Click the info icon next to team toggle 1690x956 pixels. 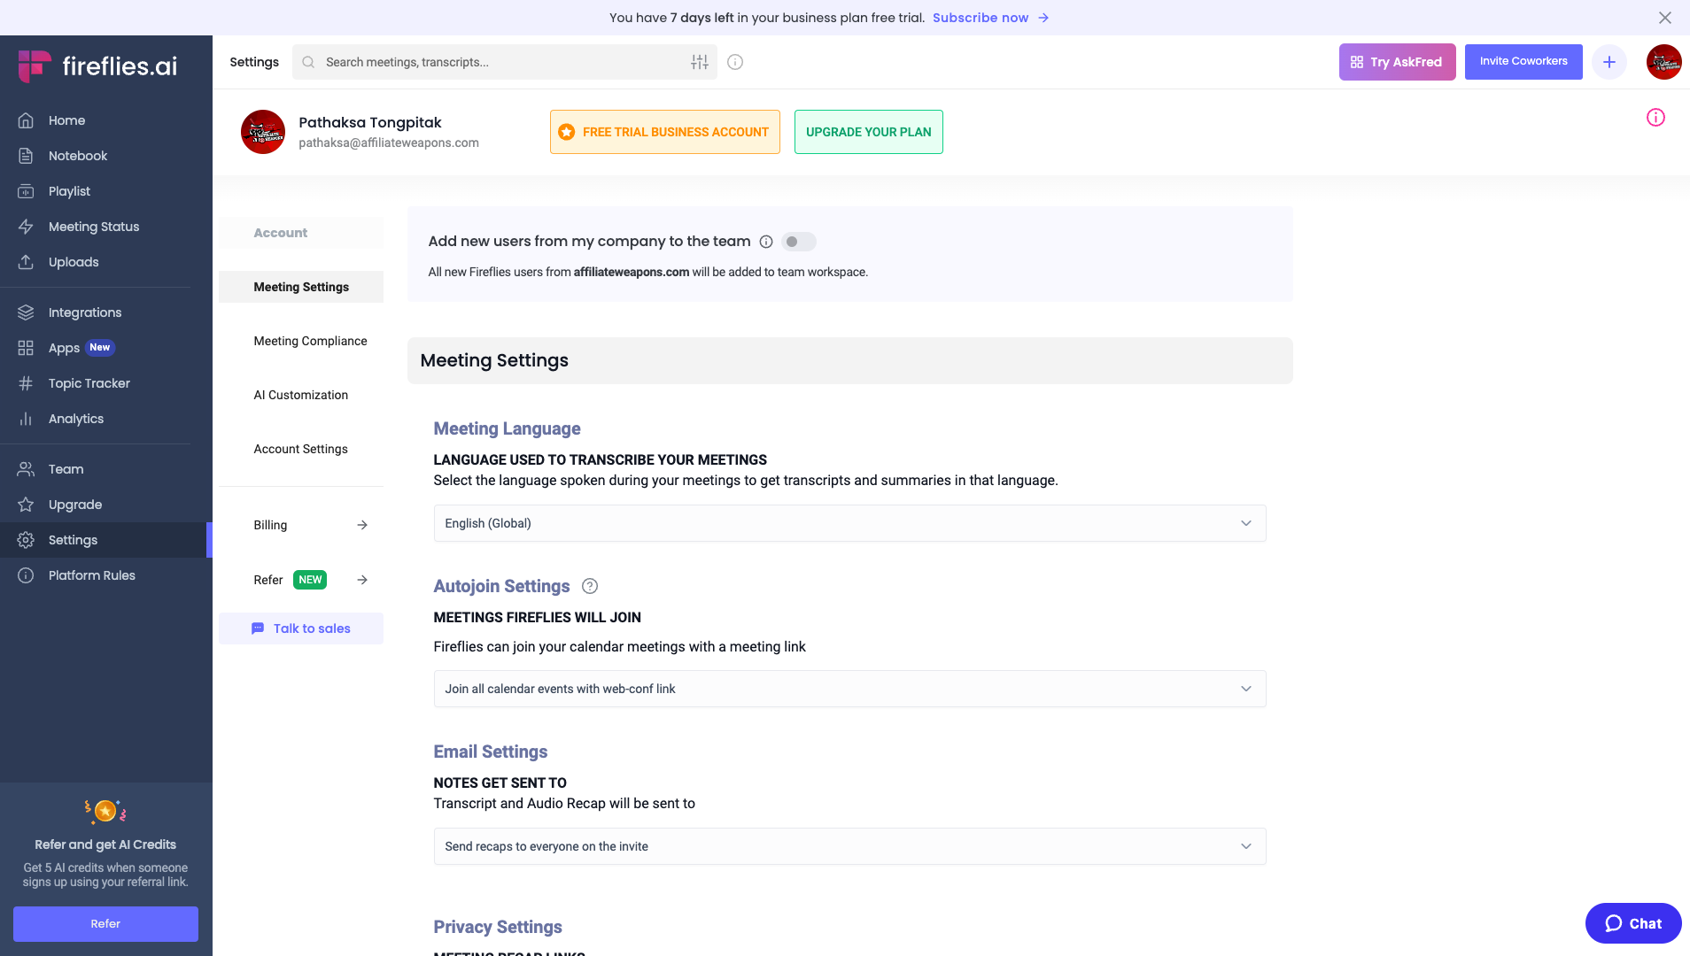pos(766,242)
